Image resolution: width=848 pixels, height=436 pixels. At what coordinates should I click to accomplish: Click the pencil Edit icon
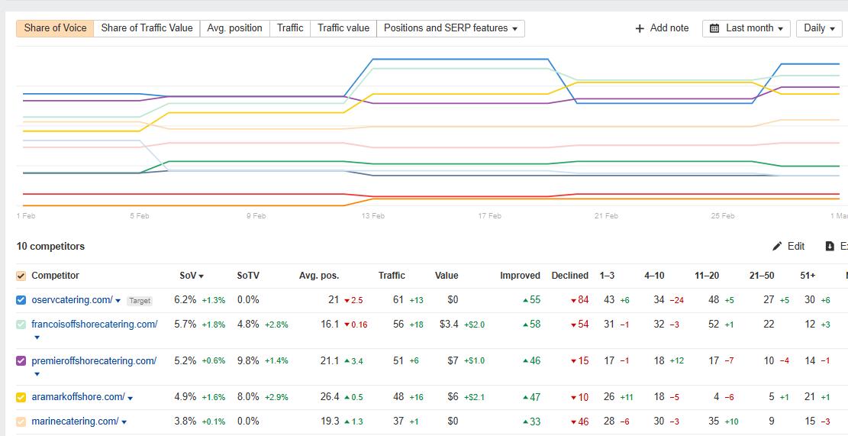(777, 247)
